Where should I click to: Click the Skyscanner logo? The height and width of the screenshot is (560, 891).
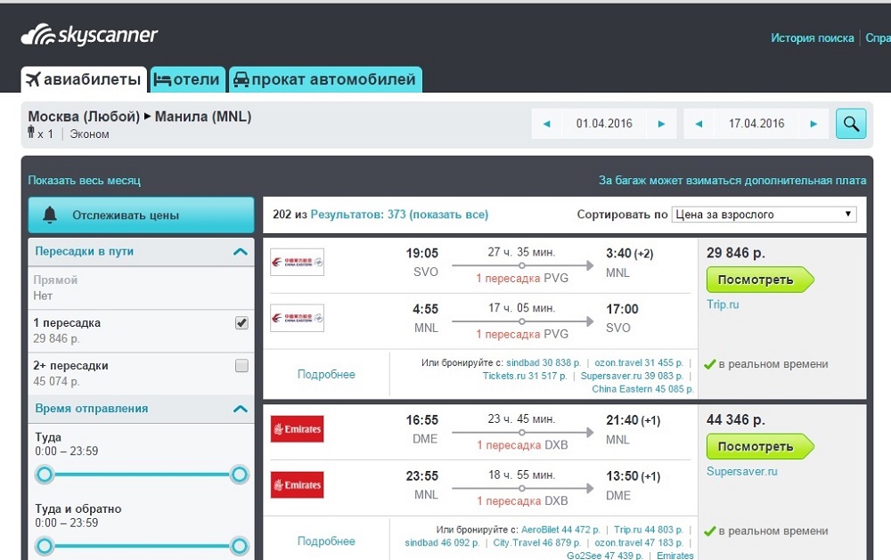point(89,36)
